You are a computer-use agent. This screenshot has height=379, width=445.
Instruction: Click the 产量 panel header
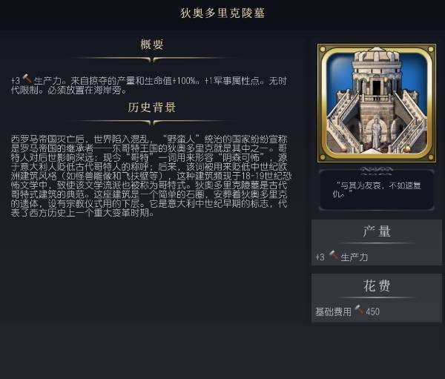[x=377, y=231]
